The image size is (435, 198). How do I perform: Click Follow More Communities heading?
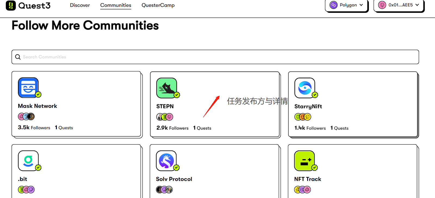85,26
